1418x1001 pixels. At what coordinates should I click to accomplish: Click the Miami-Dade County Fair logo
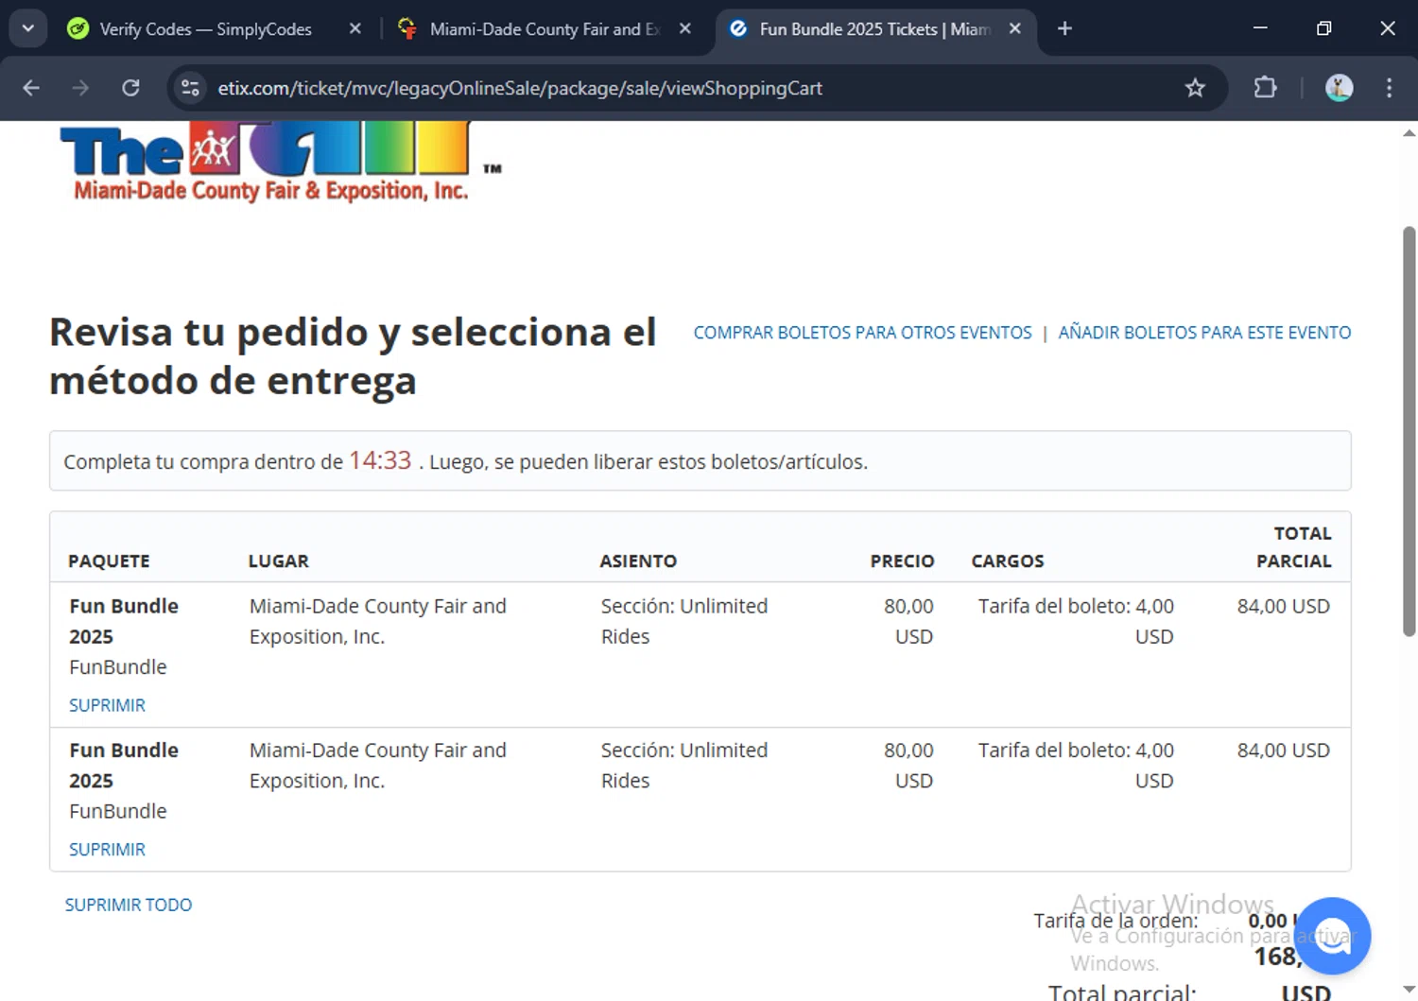pyautogui.click(x=279, y=161)
